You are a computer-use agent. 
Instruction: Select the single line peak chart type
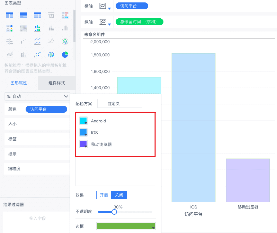[51, 41]
